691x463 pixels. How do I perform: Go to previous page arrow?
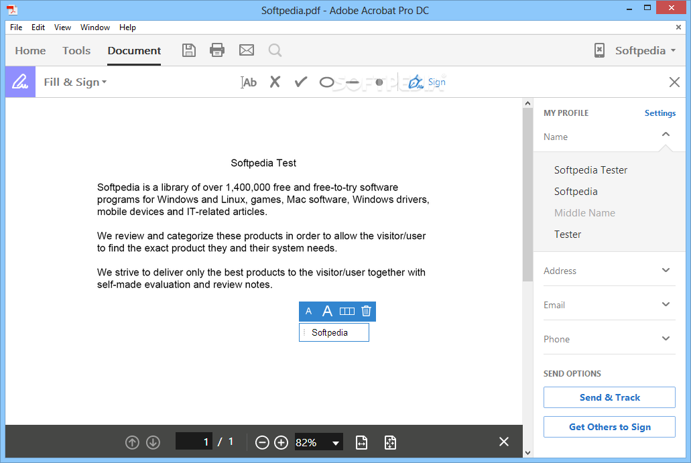132,442
